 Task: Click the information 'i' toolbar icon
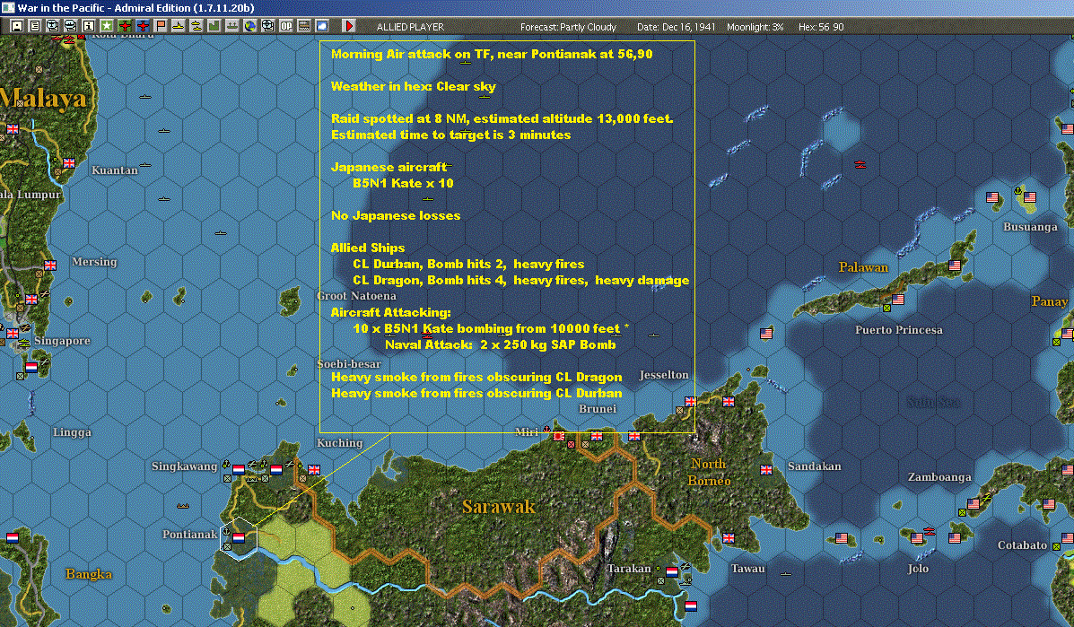88,26
